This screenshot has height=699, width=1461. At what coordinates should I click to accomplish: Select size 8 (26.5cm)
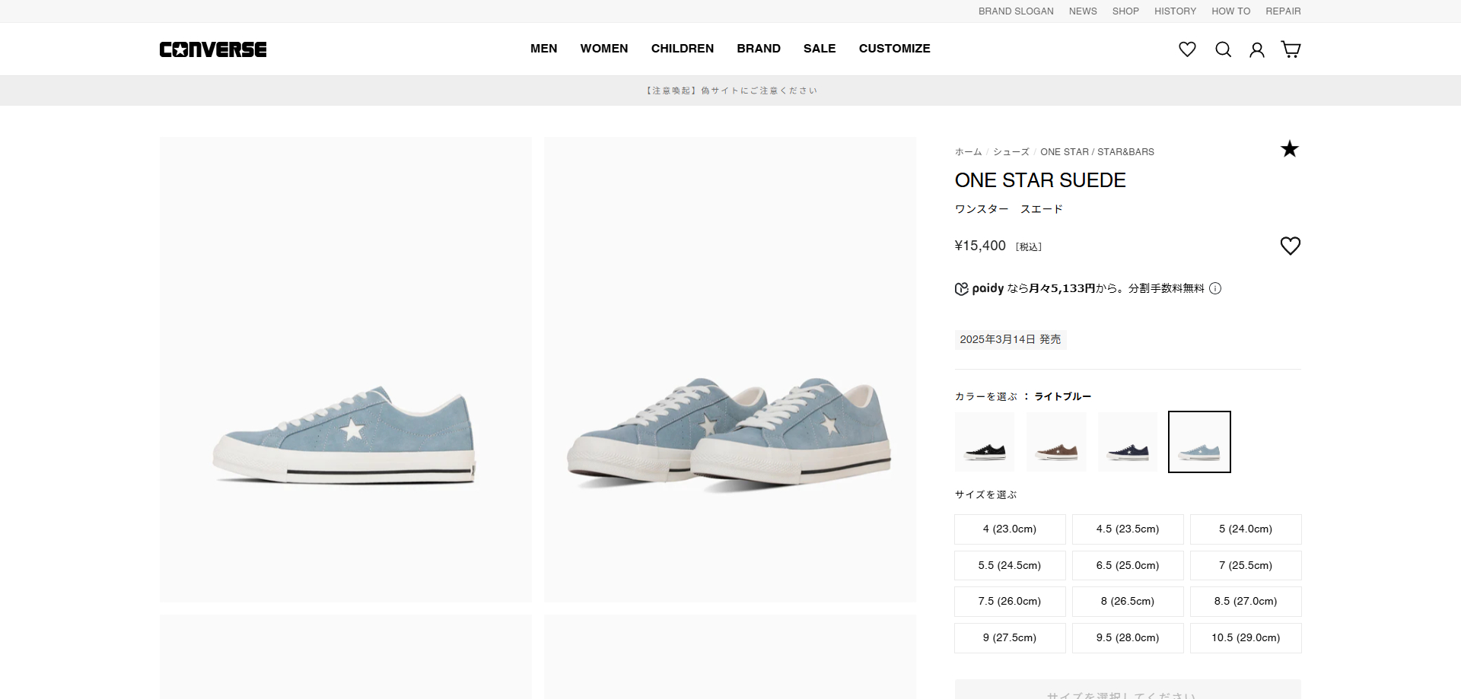click(1127, 601)
